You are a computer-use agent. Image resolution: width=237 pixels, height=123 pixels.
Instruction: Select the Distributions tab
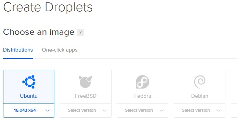tap(18, 50)
